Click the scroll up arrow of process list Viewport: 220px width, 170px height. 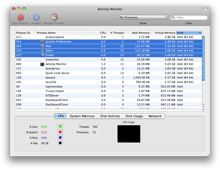(203, 106)
